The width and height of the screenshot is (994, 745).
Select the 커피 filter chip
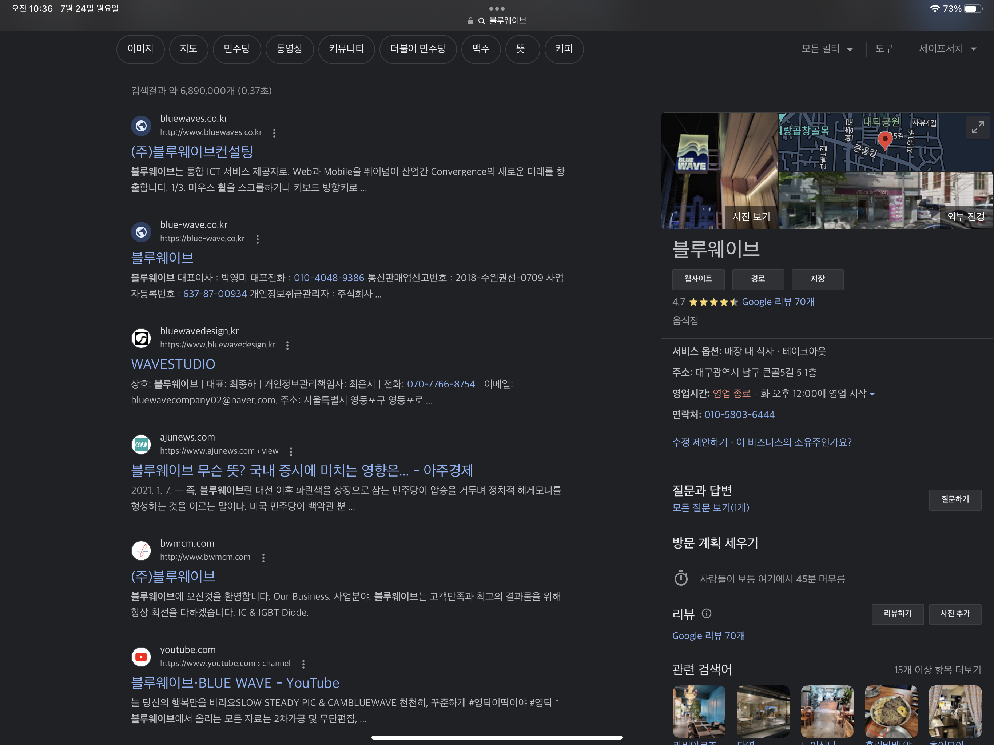[x=564, y=49]
